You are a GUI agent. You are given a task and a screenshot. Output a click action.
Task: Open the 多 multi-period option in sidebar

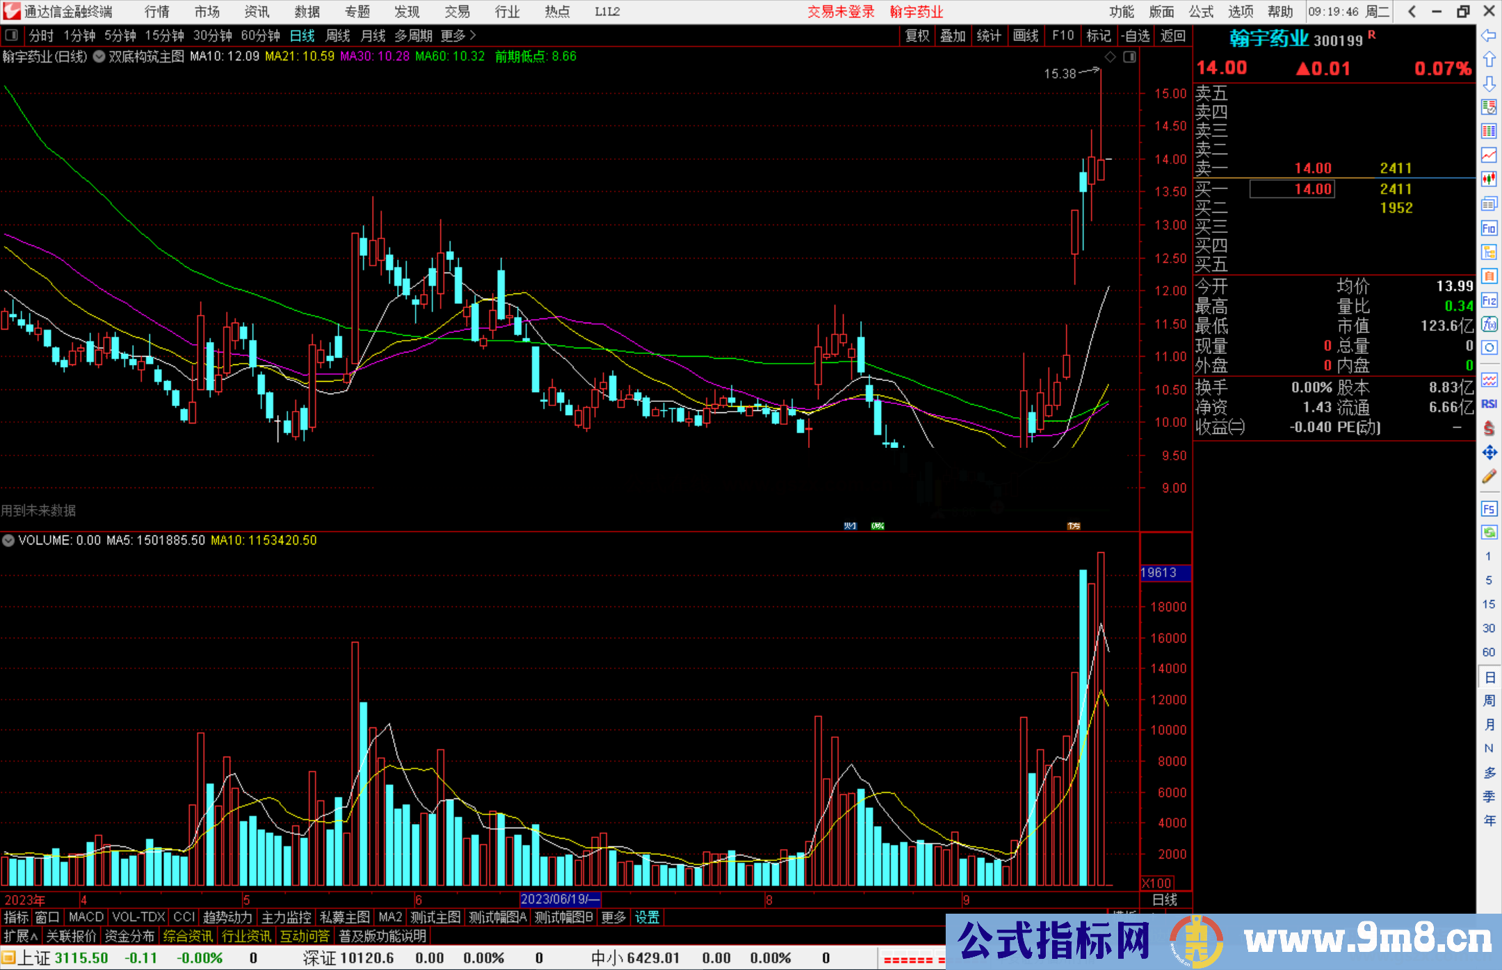coord(1489,773)
